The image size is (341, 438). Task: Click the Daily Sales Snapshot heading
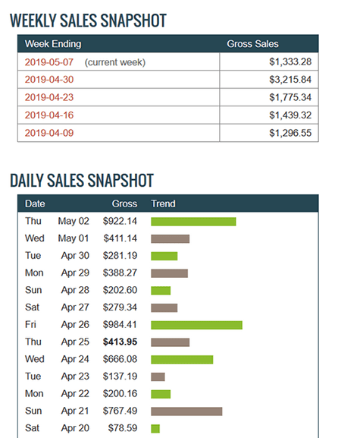82,180
